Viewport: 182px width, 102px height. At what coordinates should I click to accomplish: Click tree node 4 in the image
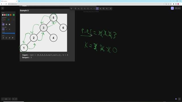click(x=53, y=38)
